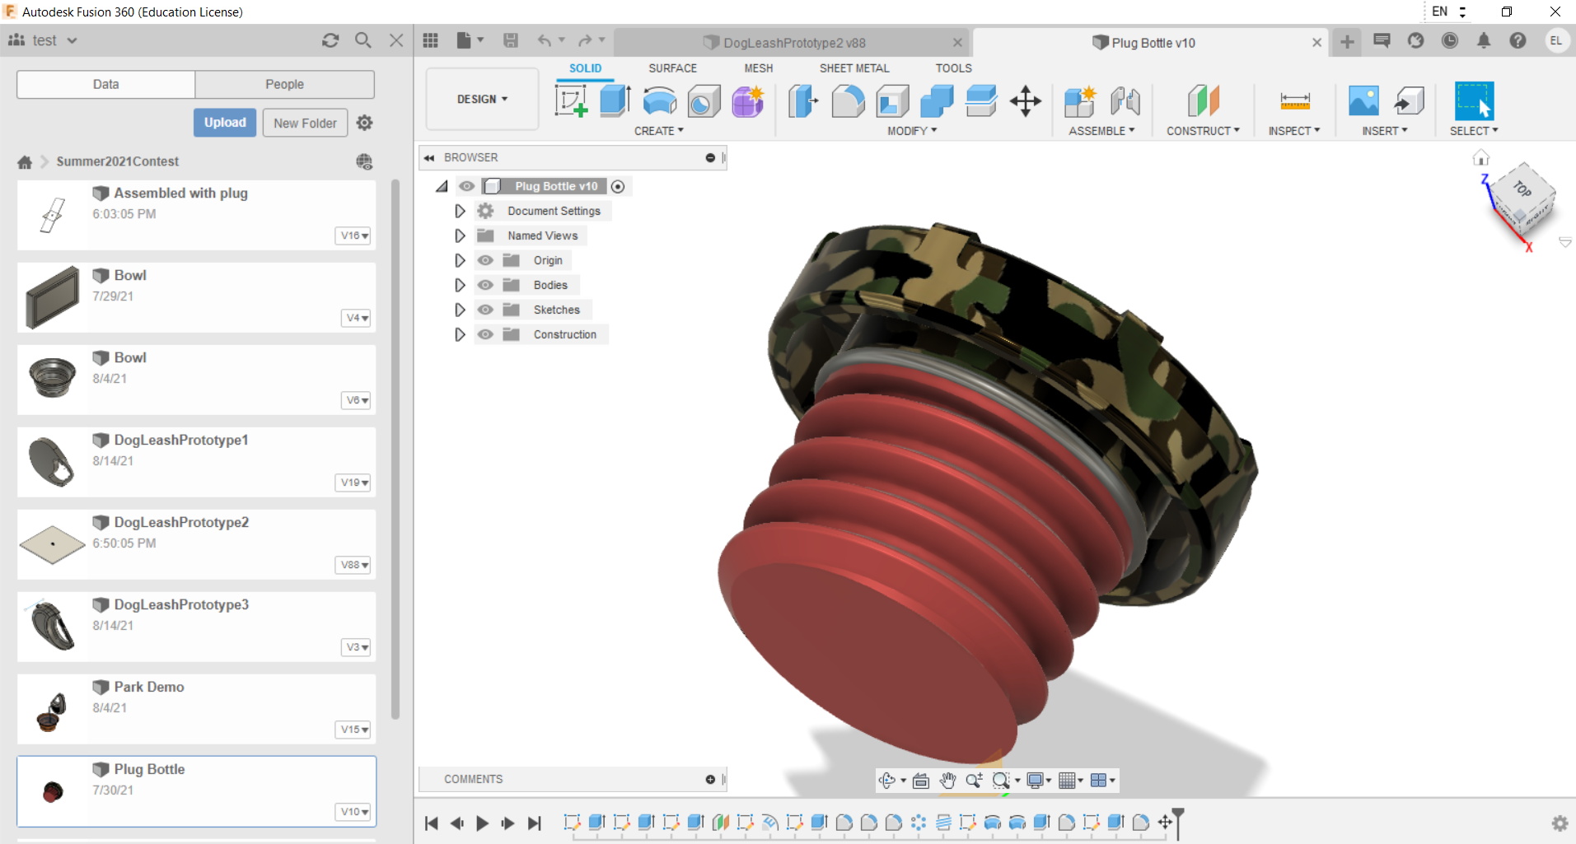Hide the Plug Bottle v10 component
The width and height of the screenshot is (1576, 844).
(x=466, y=185)
